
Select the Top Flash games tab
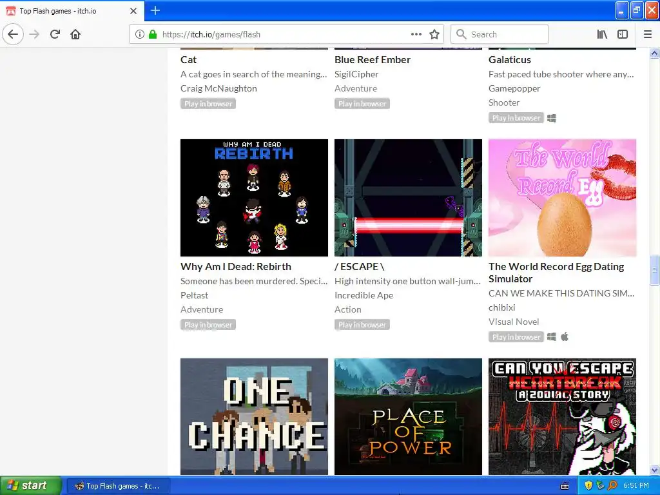click(72, 11)
